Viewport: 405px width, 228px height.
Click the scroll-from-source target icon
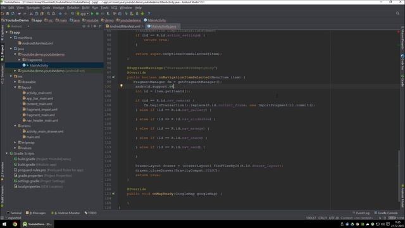[84, 27]
